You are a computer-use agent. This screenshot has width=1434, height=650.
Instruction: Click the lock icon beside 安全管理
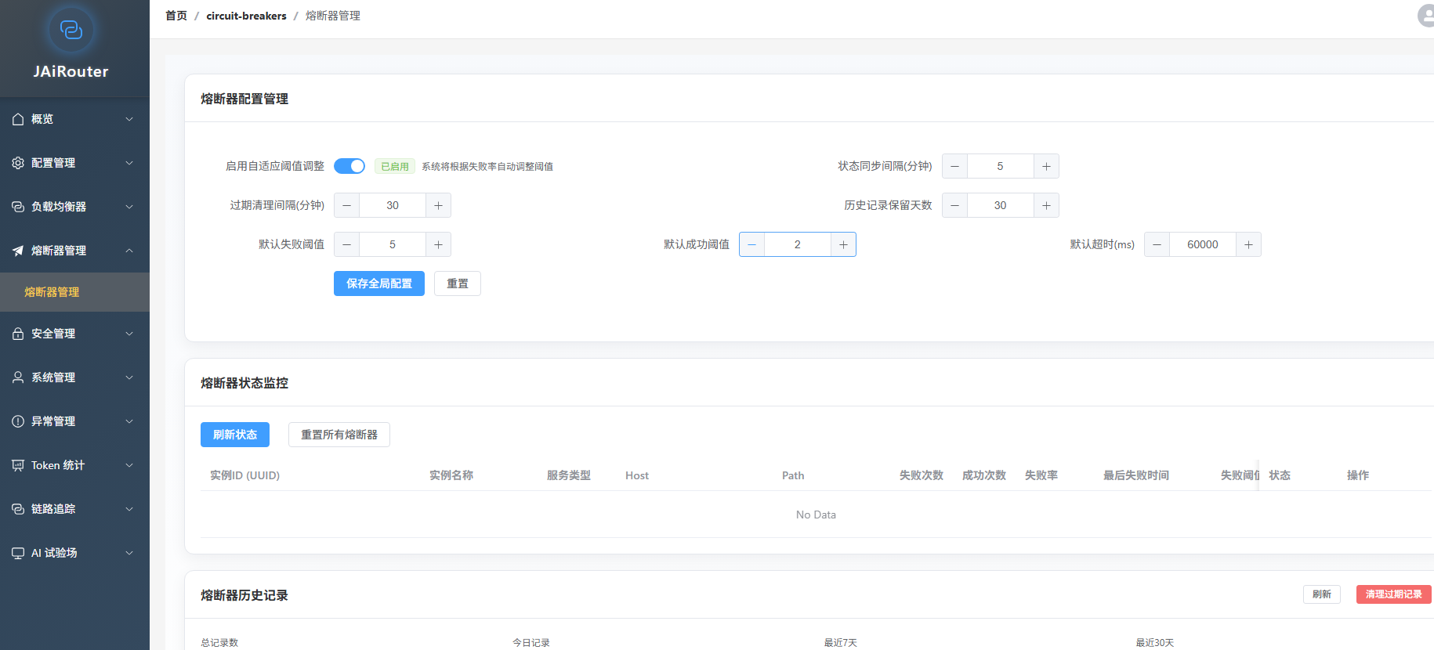[18, 334]
